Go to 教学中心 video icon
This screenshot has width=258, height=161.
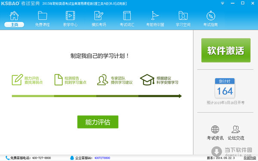pyautogui.click(x=71, y=15)
